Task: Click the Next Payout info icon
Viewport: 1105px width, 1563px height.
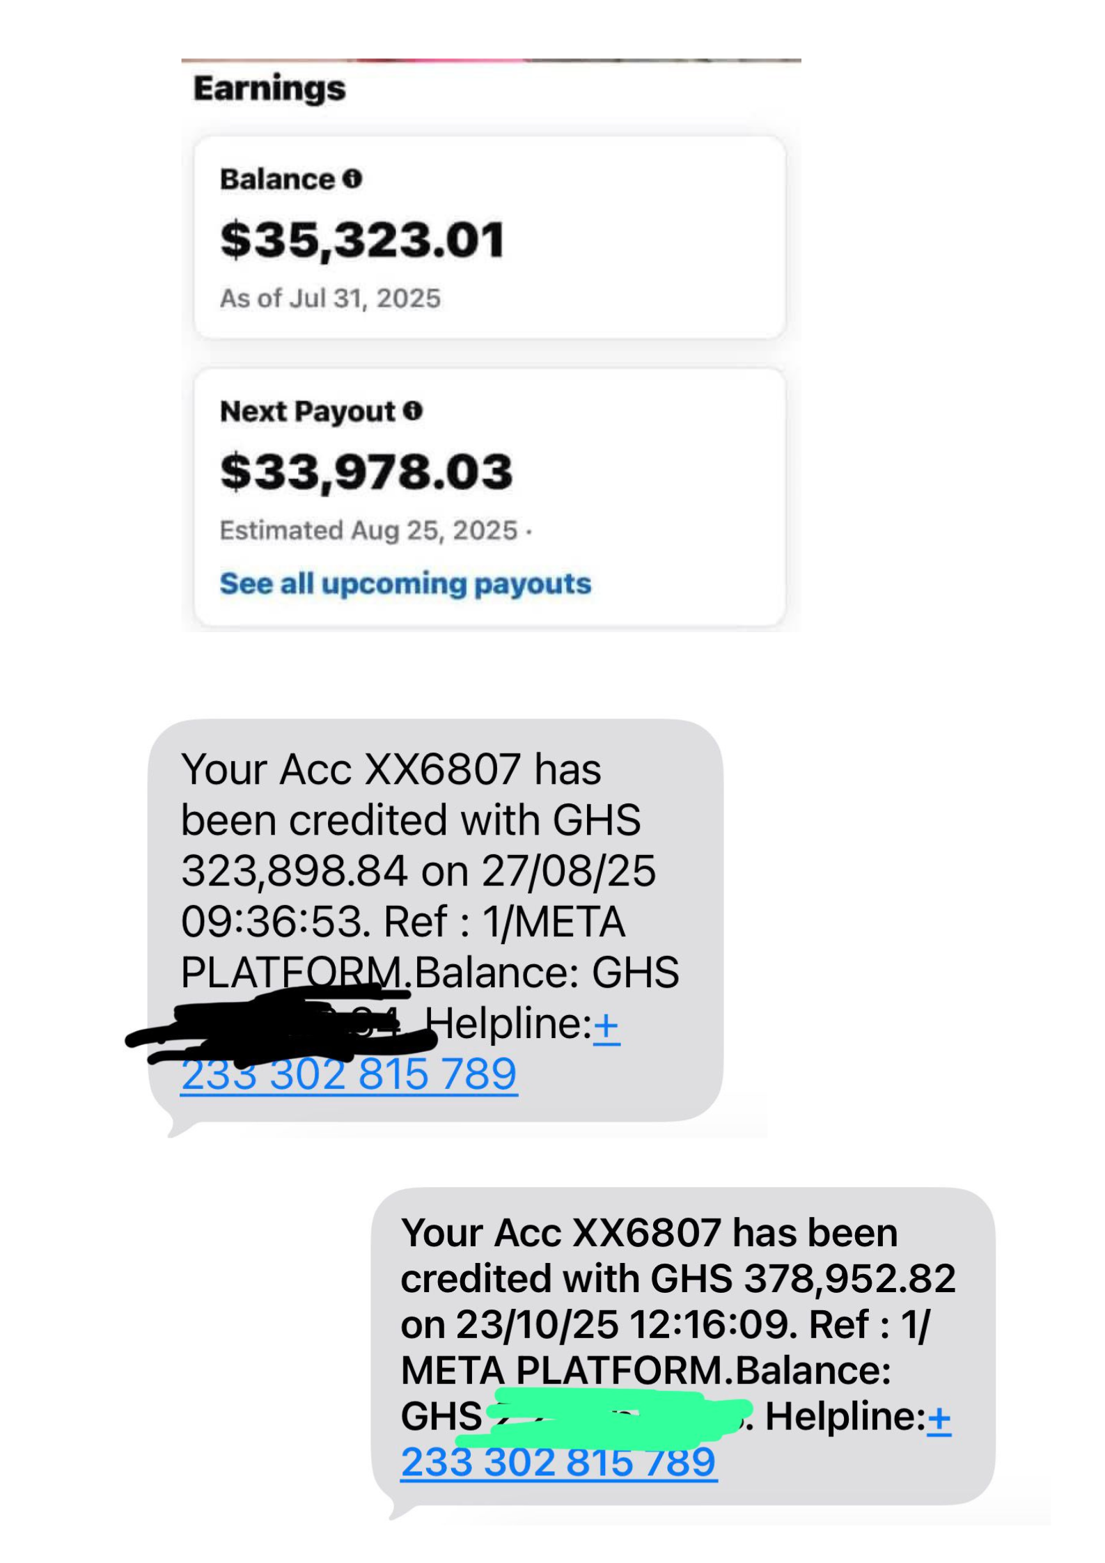Action: coord(414,410)
